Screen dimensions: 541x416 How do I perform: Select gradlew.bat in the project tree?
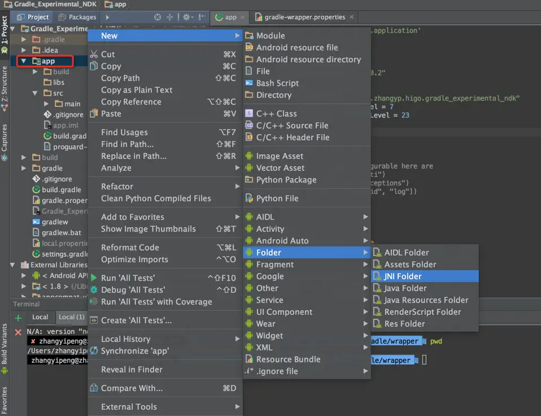pos(57,233)
